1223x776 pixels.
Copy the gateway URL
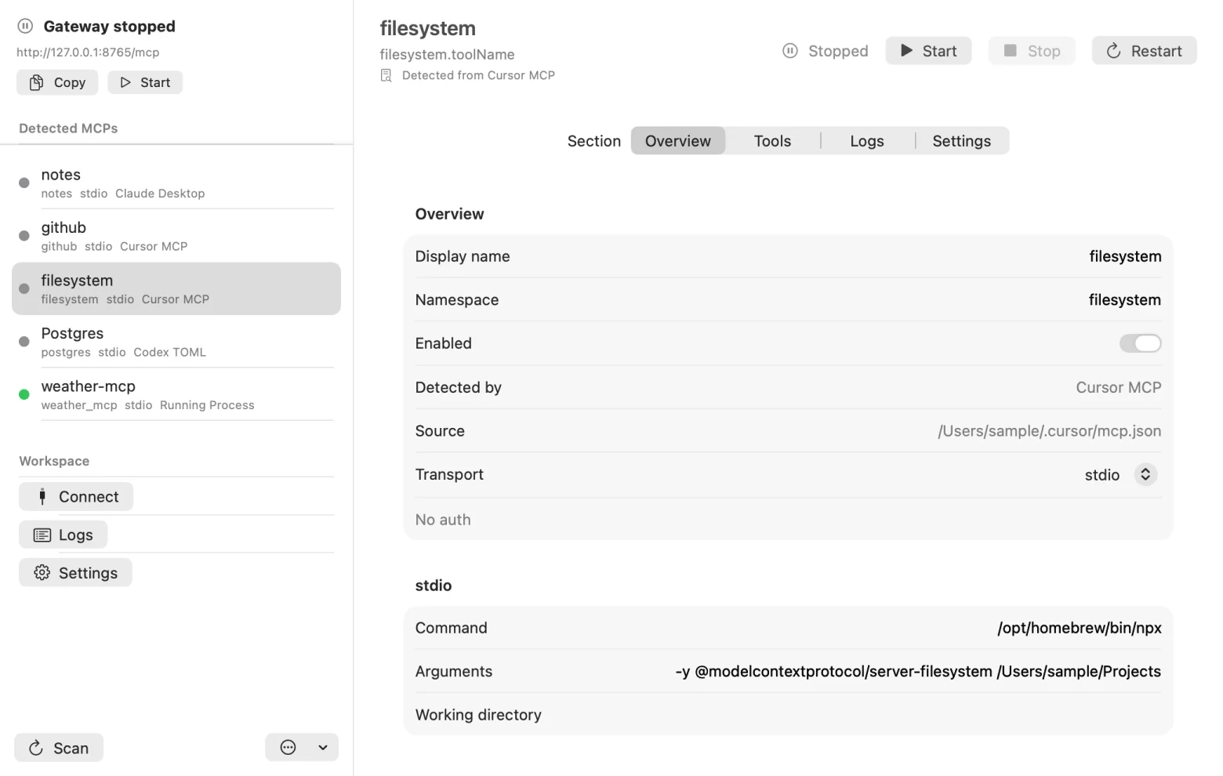pos(57,82)
